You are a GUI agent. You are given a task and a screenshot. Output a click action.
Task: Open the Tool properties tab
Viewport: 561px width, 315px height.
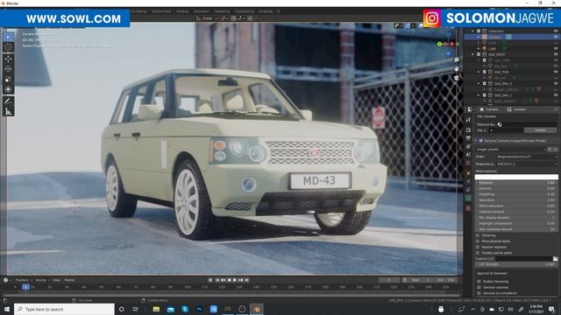[468, 120]
